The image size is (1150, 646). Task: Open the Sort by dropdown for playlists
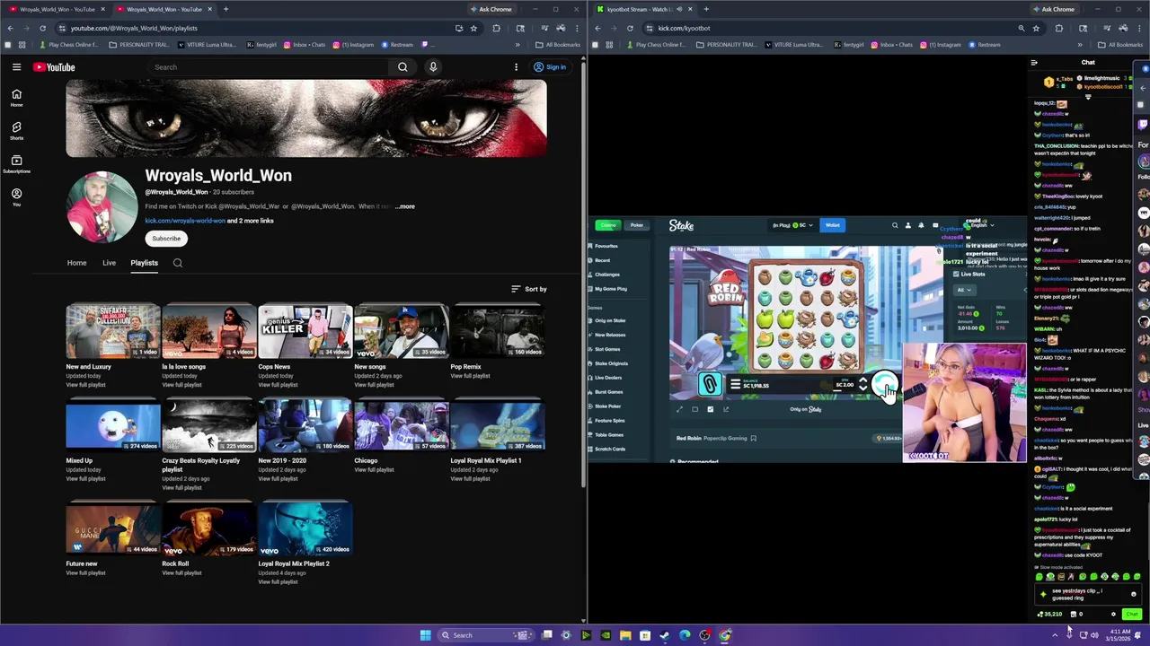[529, 289]
